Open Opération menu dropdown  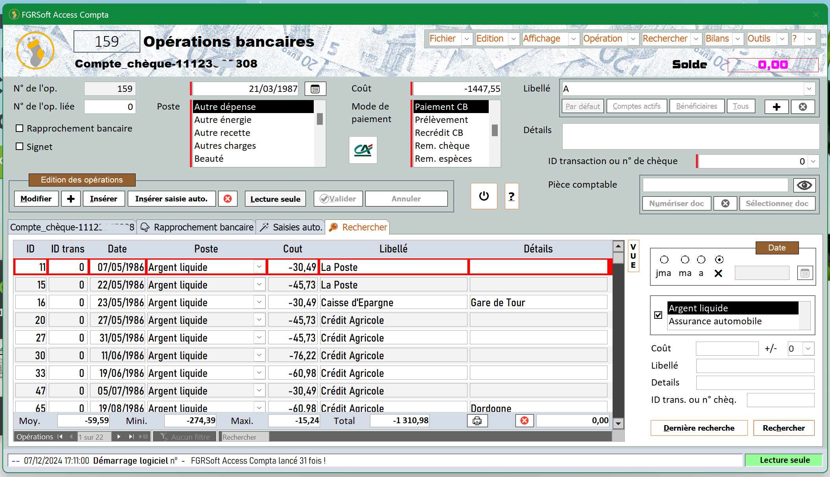pos(633,39)
